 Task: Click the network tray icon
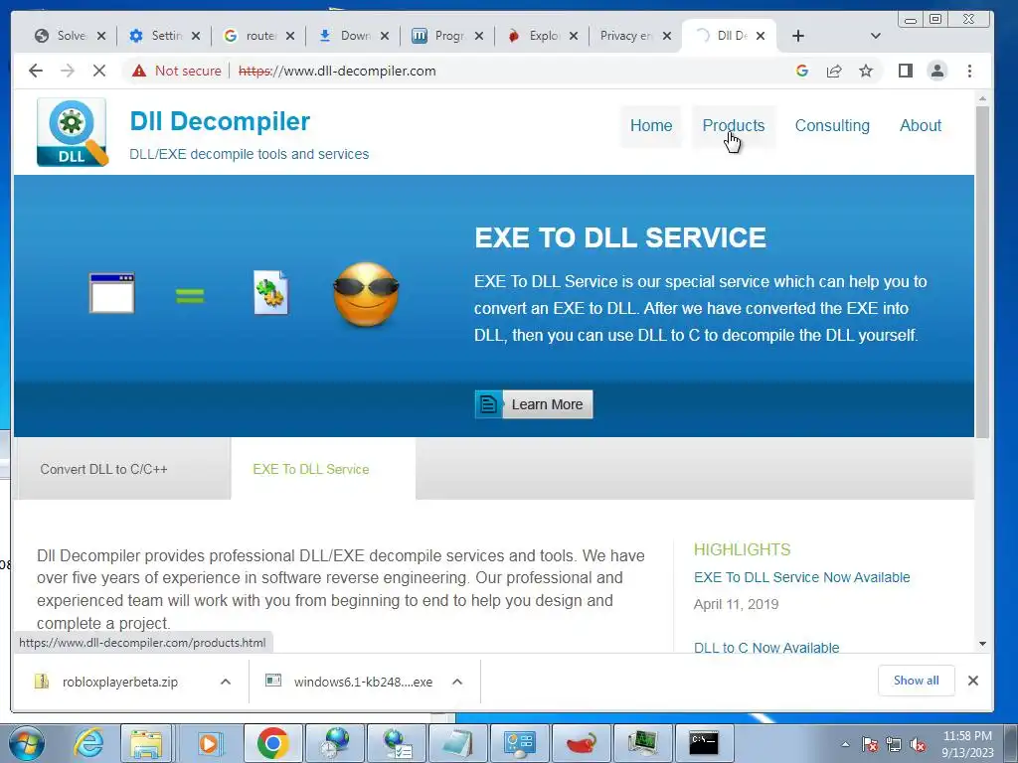point(894,745)
